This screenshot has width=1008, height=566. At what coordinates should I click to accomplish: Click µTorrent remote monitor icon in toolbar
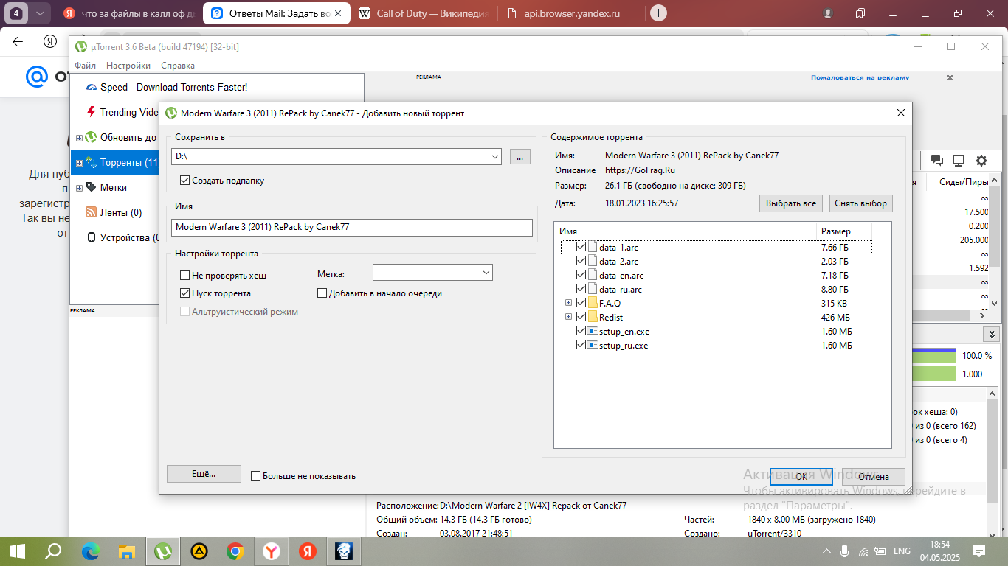[959, 161]
